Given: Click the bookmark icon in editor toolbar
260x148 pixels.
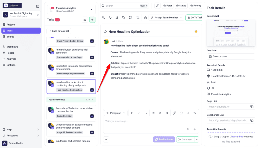Looking at the screenshot, I should coord(188,113).
